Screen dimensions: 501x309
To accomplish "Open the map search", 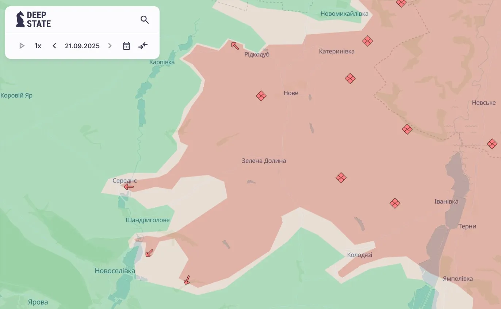I will [145, 20].
